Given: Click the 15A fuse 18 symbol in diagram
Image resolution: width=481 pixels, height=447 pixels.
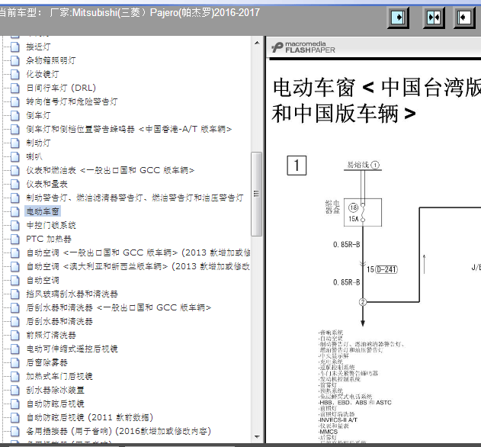Looking at the screenshot, I should [363, 213].
